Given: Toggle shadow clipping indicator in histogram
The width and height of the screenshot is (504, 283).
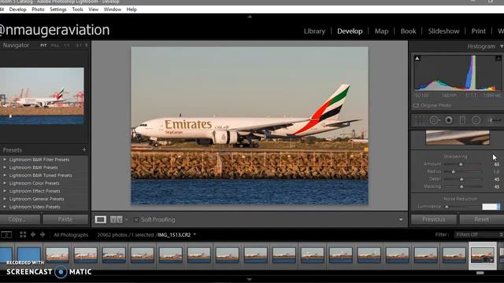Looking at the screenshot, I should (x=417, y=58).
